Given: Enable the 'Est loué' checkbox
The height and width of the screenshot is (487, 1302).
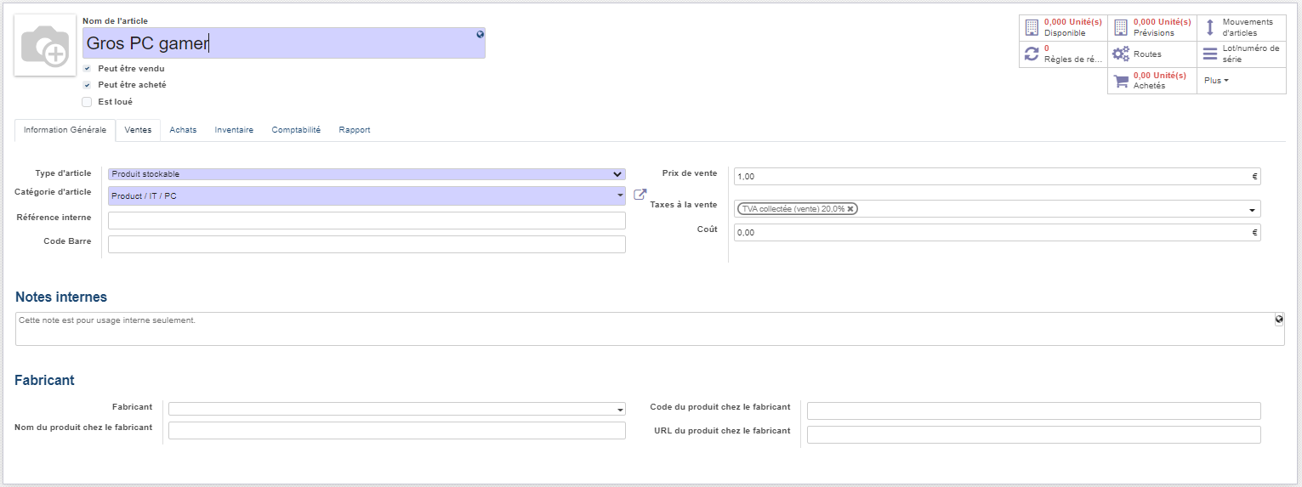Looking at the screenshot, I should (x=87, y=102).
